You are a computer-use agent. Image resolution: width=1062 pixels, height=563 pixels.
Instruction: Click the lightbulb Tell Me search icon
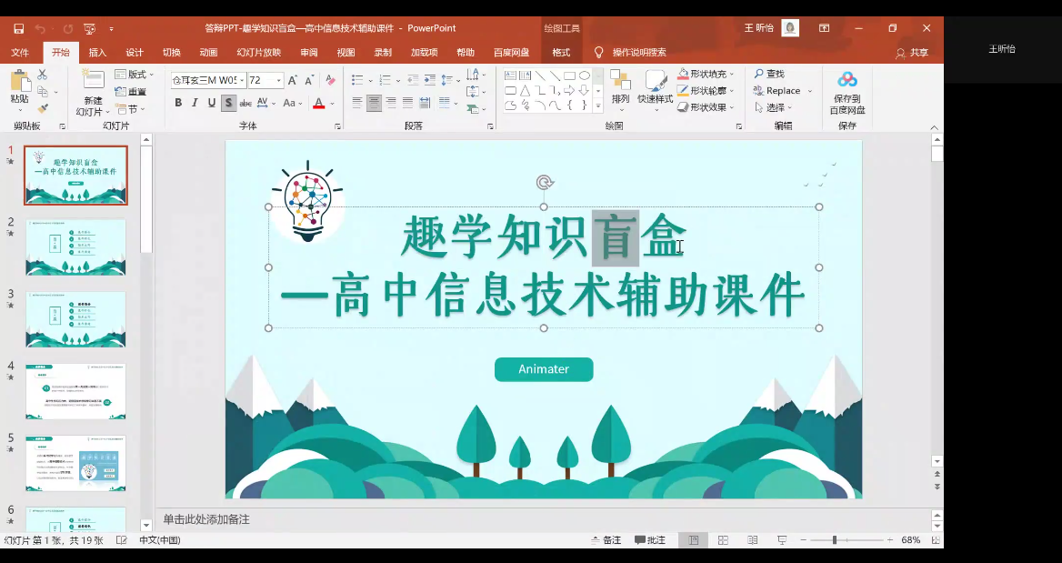click(598, 52)
